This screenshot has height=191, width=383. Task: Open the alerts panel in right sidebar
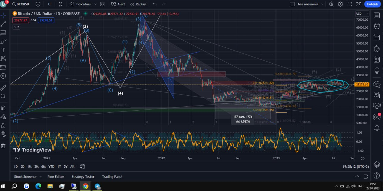point(377,26)
